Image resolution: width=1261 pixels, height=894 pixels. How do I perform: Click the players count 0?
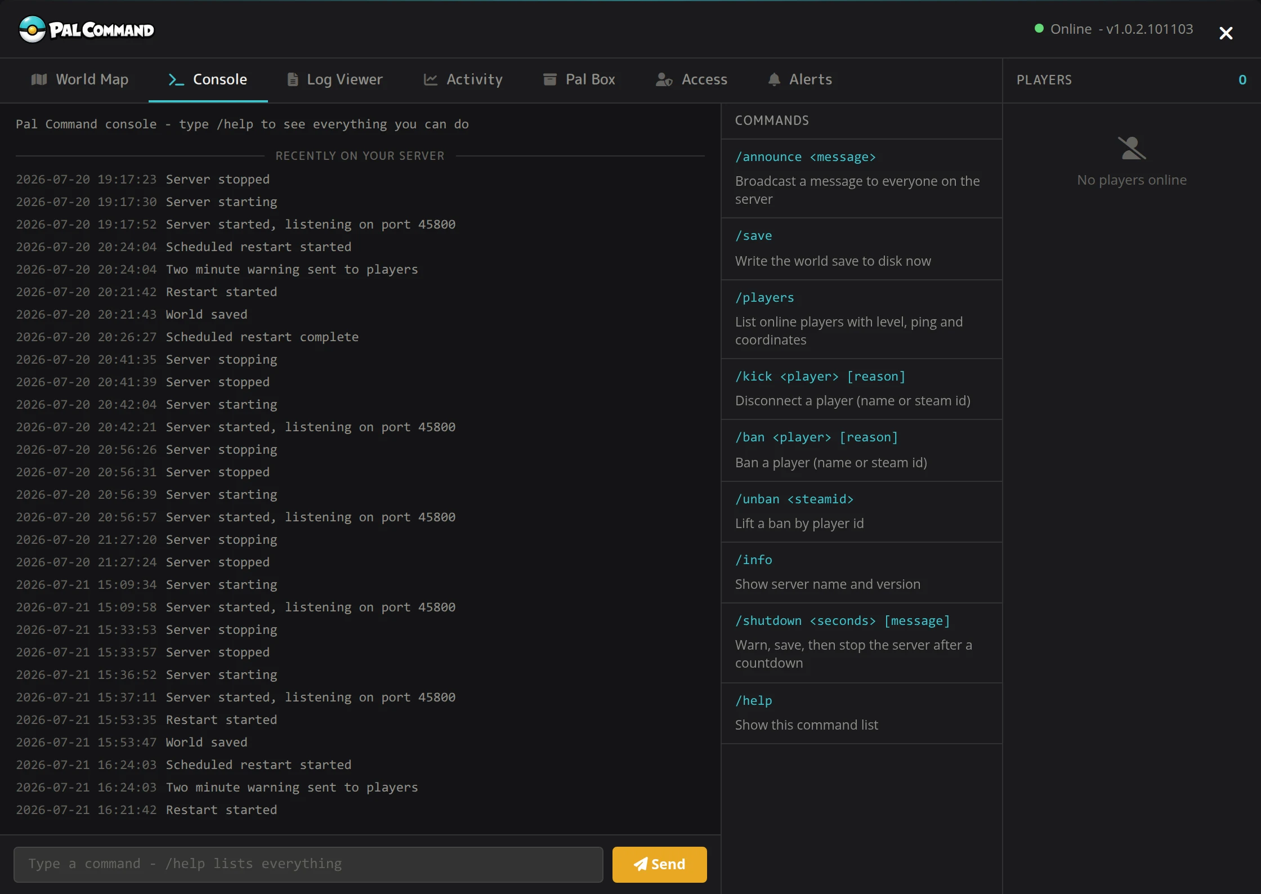(x=1242, y=80)
